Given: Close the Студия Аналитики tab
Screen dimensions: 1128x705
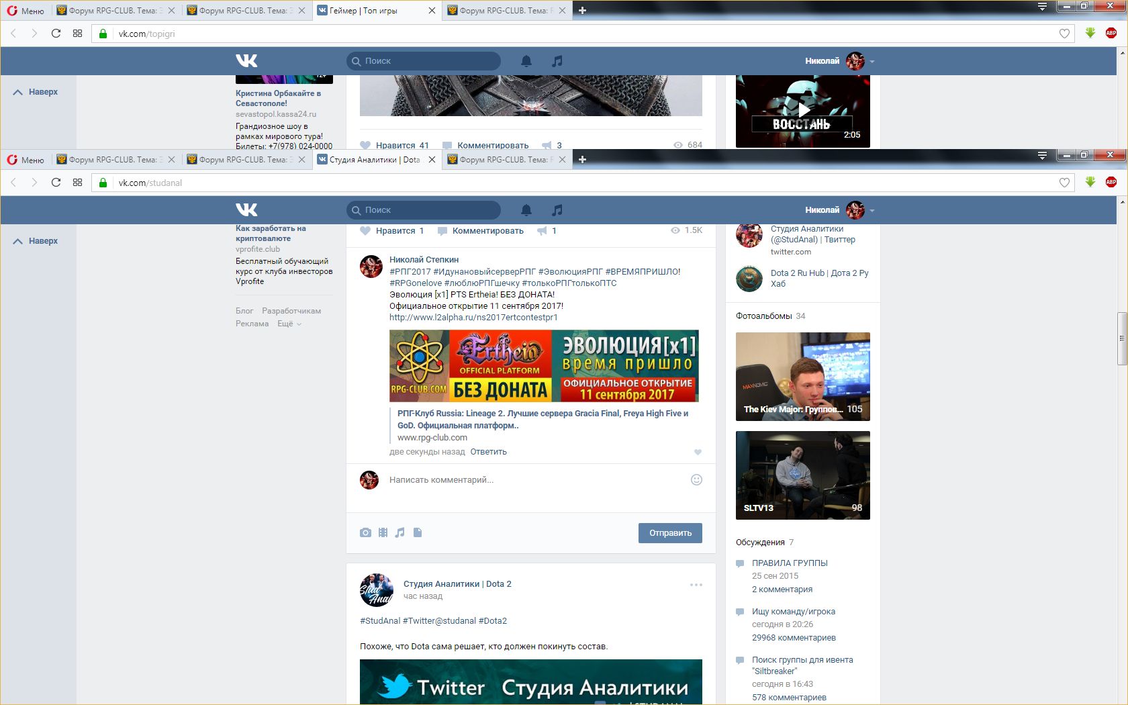Looking at the screenshot, I should tap(432, 160).
